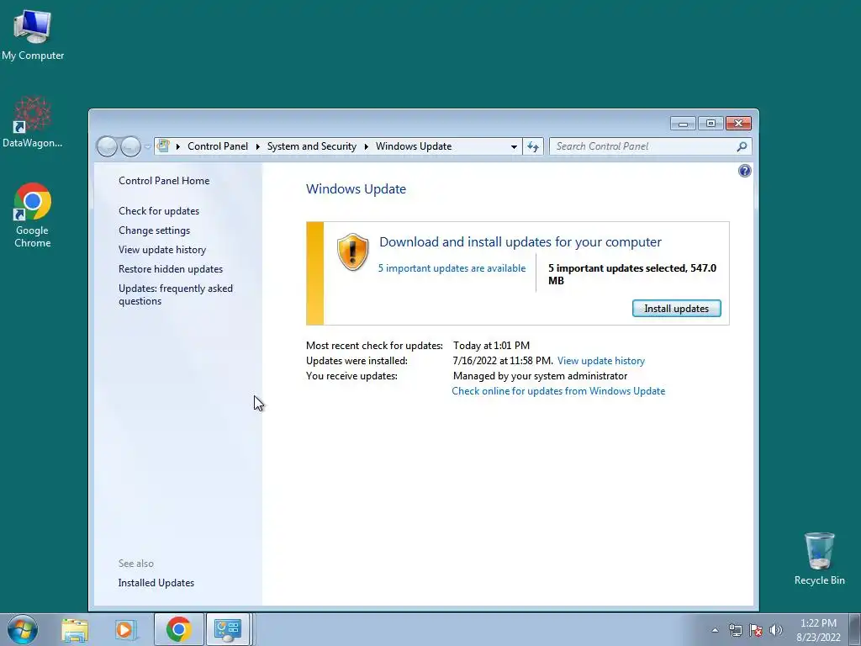This screenshot has width=861, height=646.
Task: Refresh the Windows Update page
Action: click(532, 146)
